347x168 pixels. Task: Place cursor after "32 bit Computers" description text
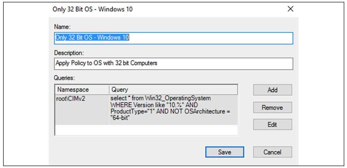point(157,63)
